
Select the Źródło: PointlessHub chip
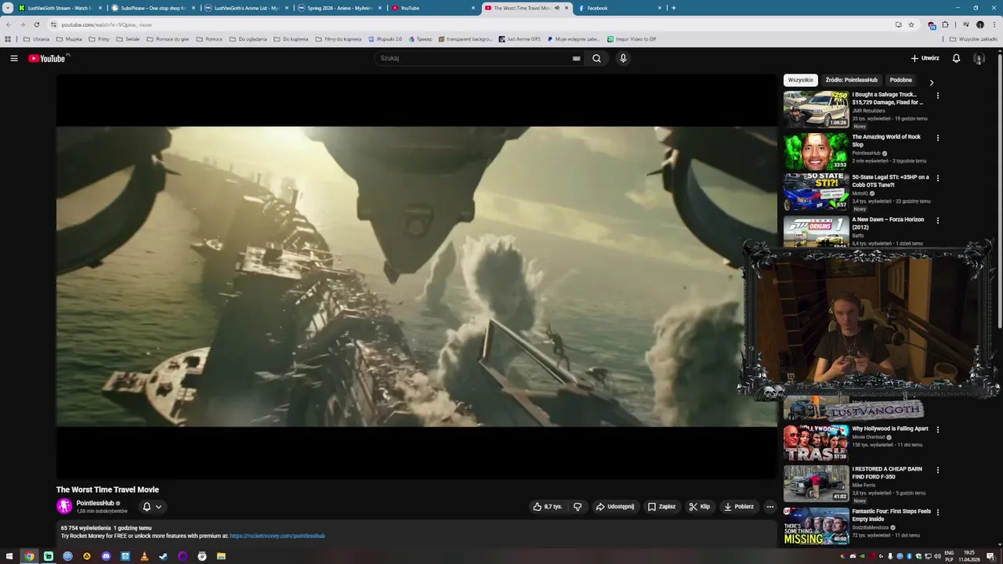click(851, 80)
